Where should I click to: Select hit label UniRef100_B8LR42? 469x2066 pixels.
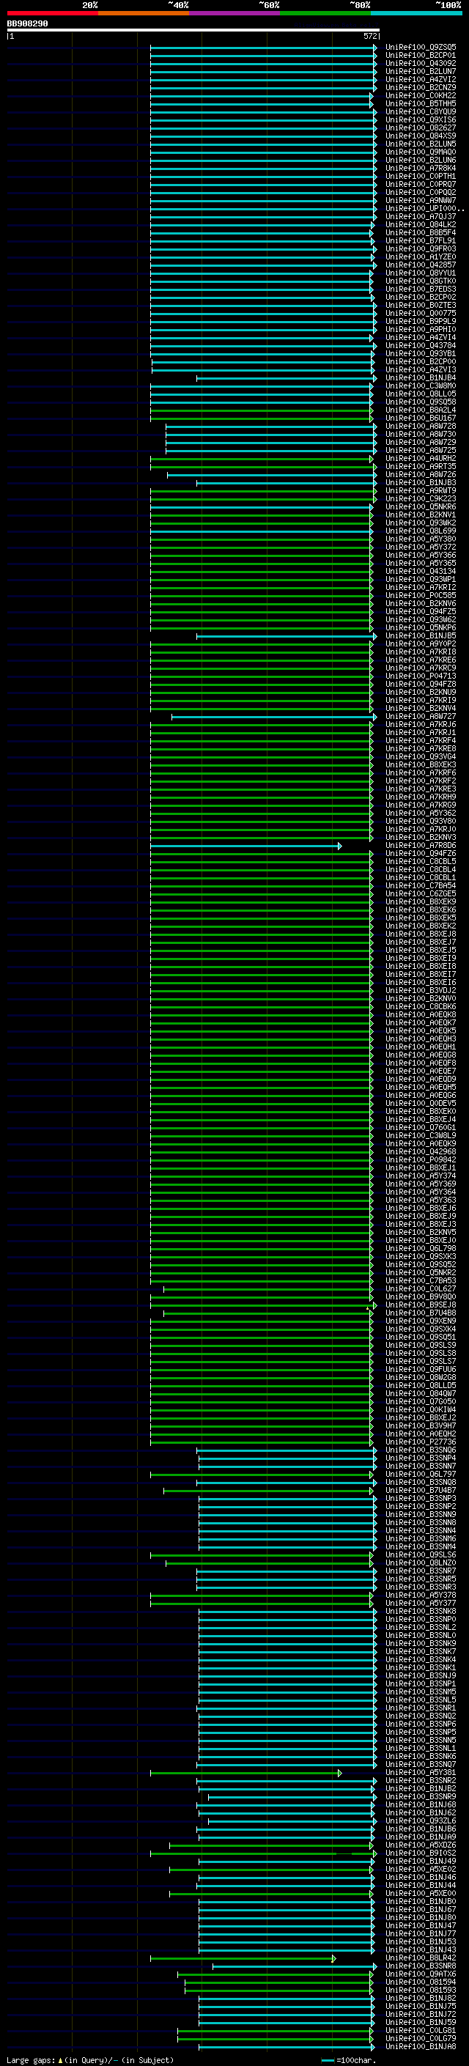(421, 1958)
